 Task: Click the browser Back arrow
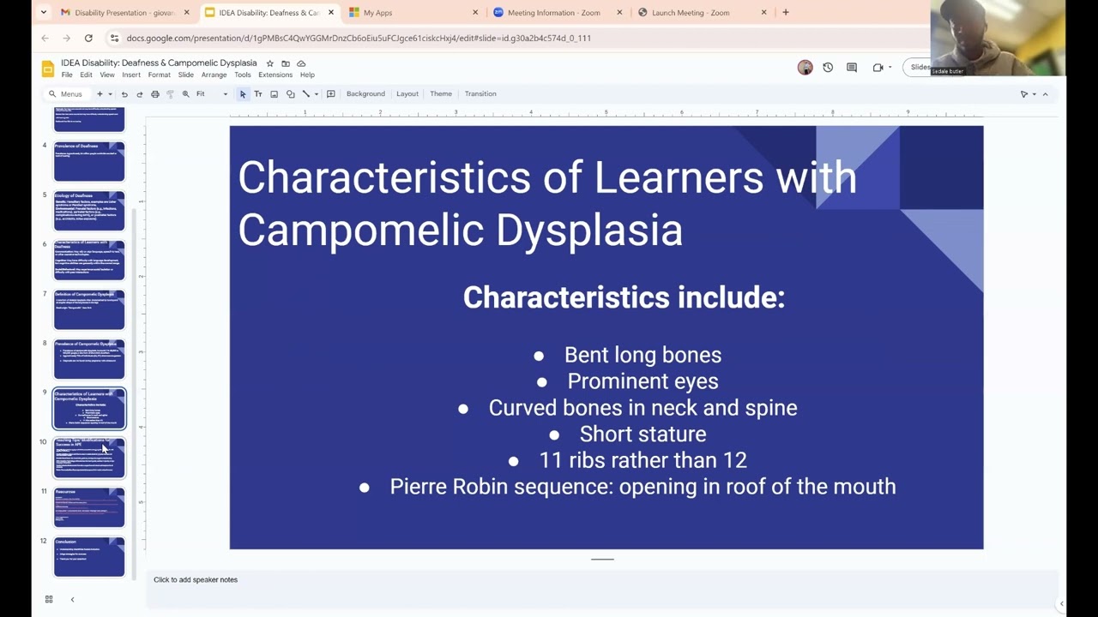click(45, 38)
